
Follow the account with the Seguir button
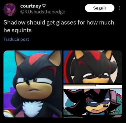point(100,8)
